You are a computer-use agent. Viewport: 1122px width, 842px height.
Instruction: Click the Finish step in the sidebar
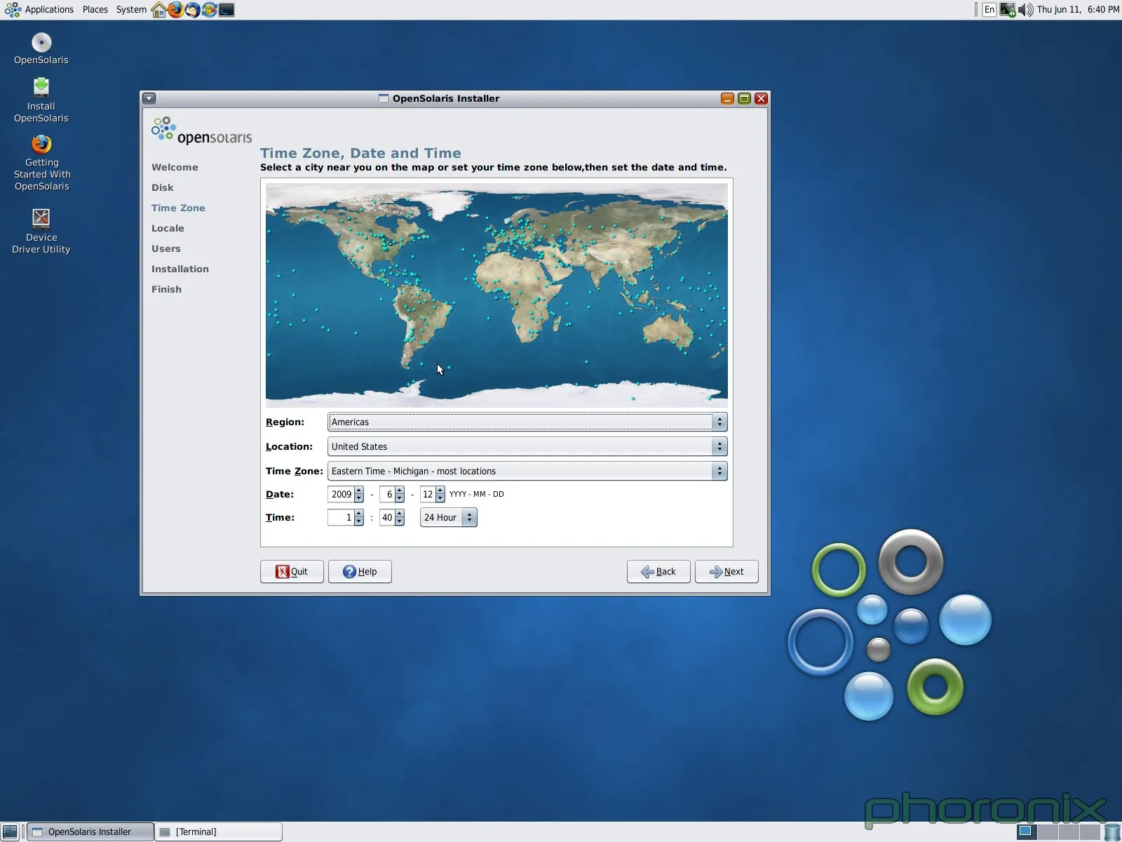[x=166, y=289]
